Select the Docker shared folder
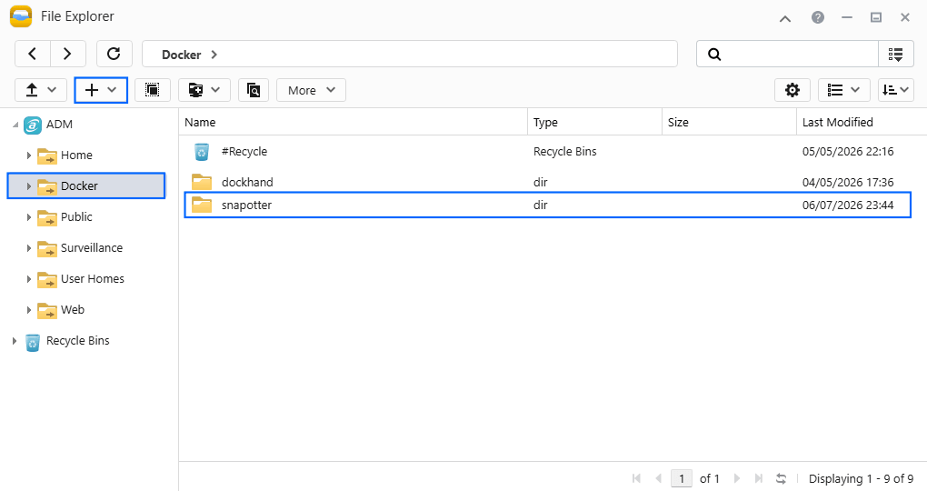The image size is (927, 491). (79, 185)
